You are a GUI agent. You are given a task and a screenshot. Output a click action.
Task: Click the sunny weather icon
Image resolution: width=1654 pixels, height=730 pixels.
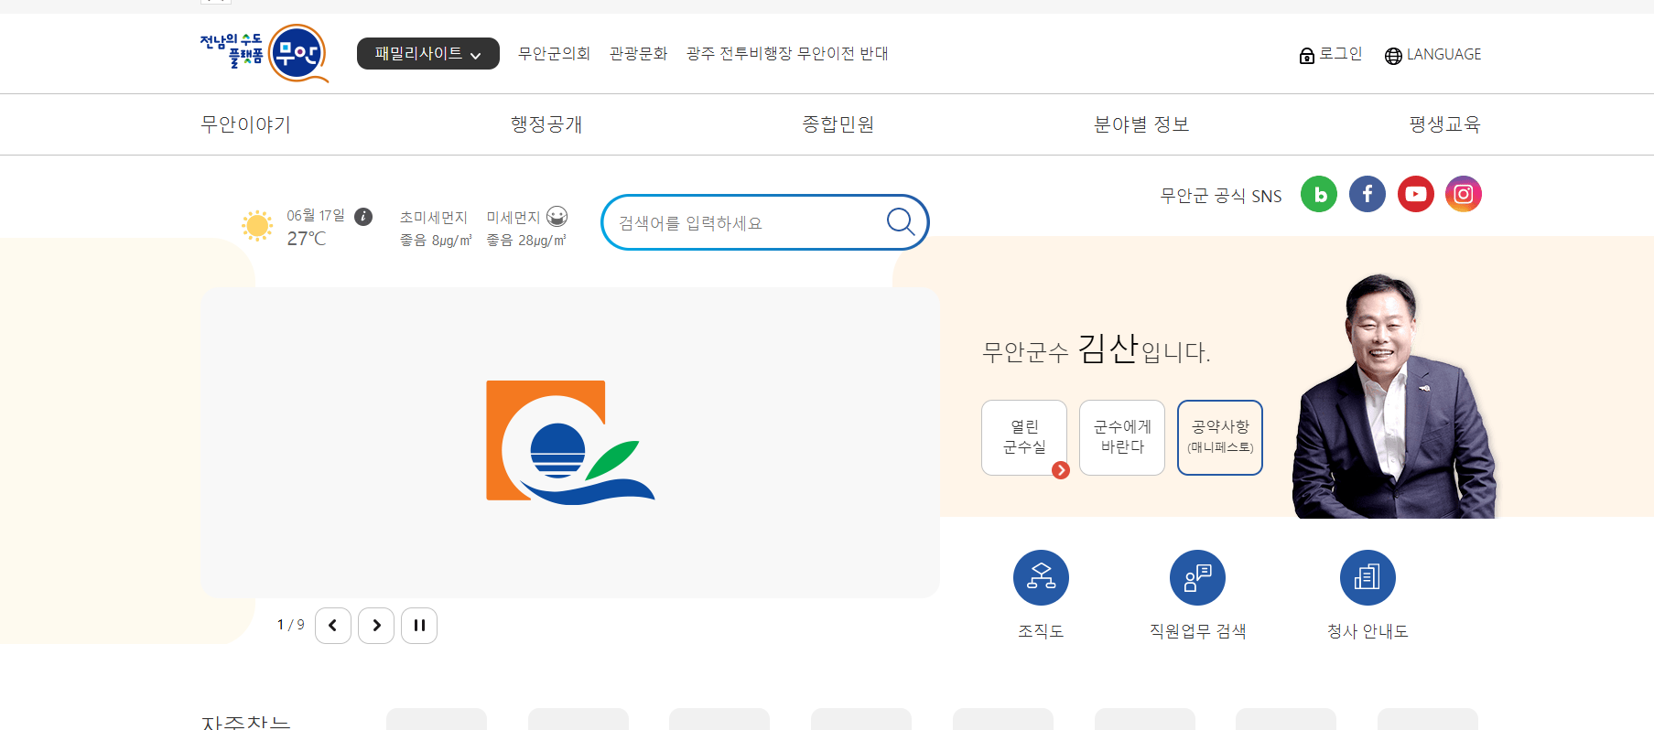point(257,225)
